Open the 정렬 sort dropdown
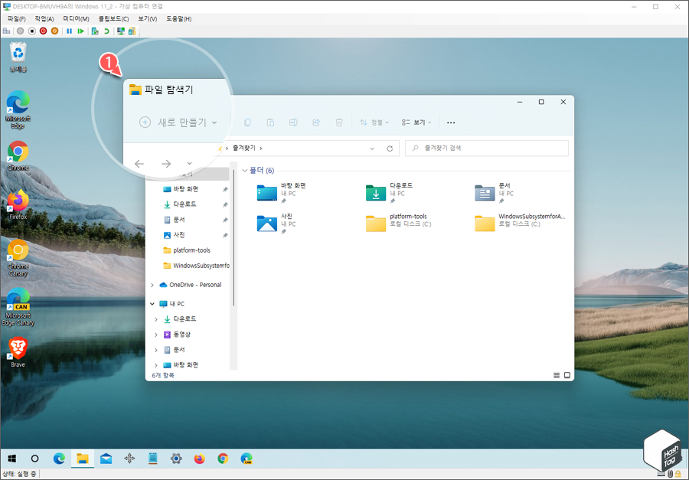 pyautogui.click(x=374, y=122)
